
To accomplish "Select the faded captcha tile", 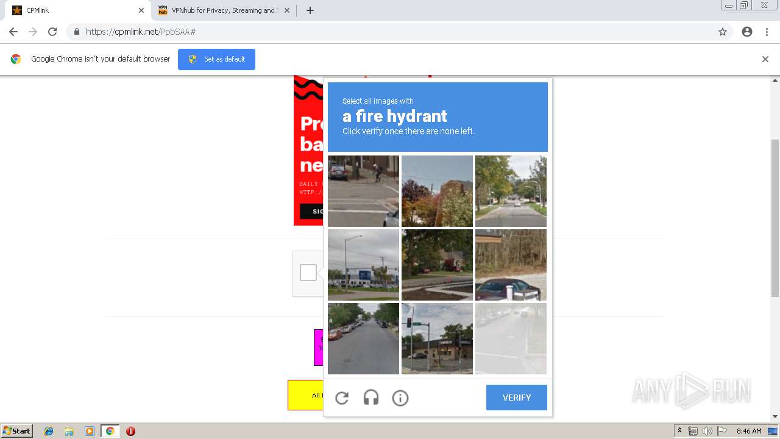I will coord(511,338).
